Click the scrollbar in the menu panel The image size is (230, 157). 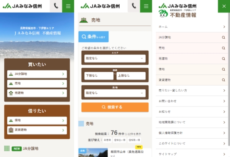229,79
